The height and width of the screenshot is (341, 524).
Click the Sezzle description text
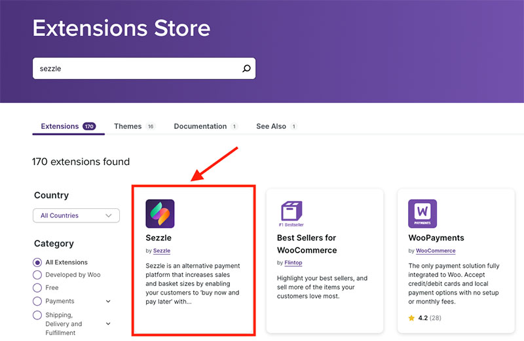tap(193, 283)
